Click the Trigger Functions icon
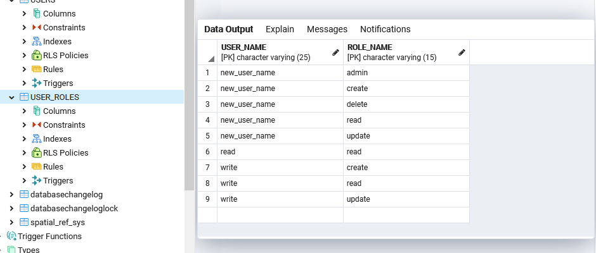This screenshot has height=253, width=596. [x=12, y=236]
